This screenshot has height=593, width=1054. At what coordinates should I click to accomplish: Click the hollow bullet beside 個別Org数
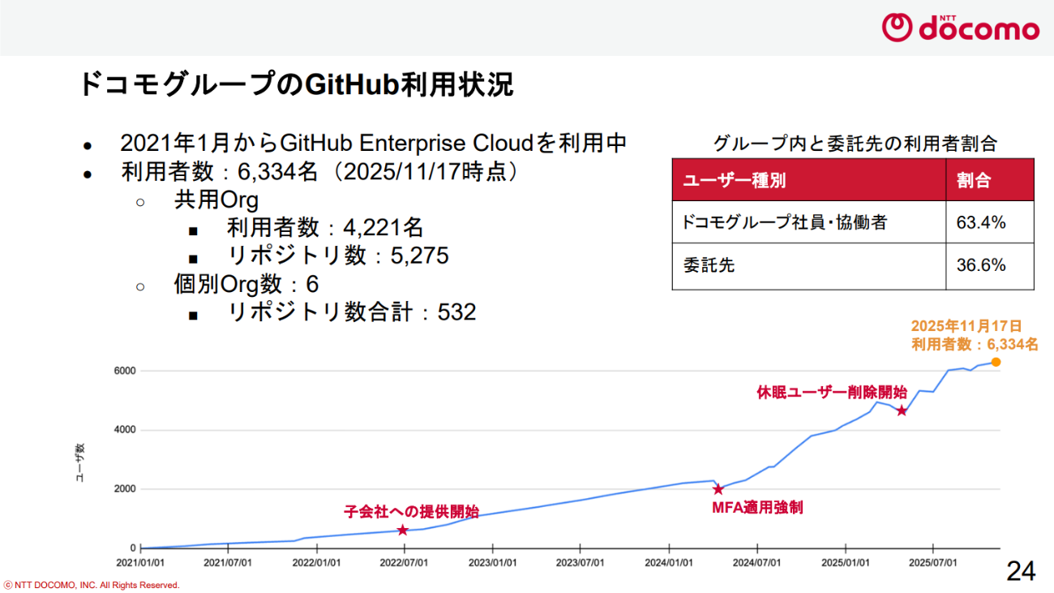pyautogui.click(x=140, y=285)
